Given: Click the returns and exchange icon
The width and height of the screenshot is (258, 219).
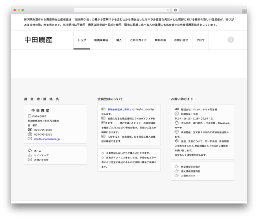Looking at the screenshot, I should (x=176, y=141).
